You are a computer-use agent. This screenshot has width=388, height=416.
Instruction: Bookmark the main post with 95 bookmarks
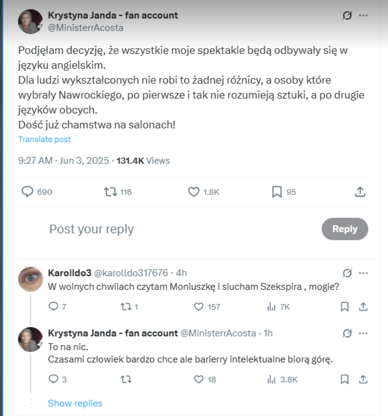tap(277, 192)
